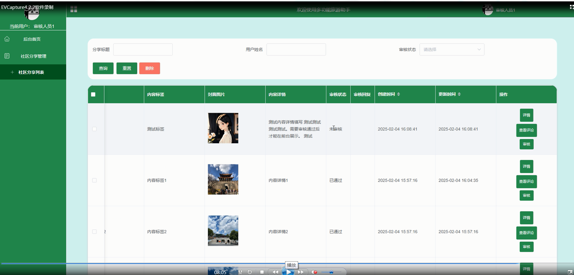
Task: Click 详情 for the 测试标签 row
Action: click(x=526, y=115)
